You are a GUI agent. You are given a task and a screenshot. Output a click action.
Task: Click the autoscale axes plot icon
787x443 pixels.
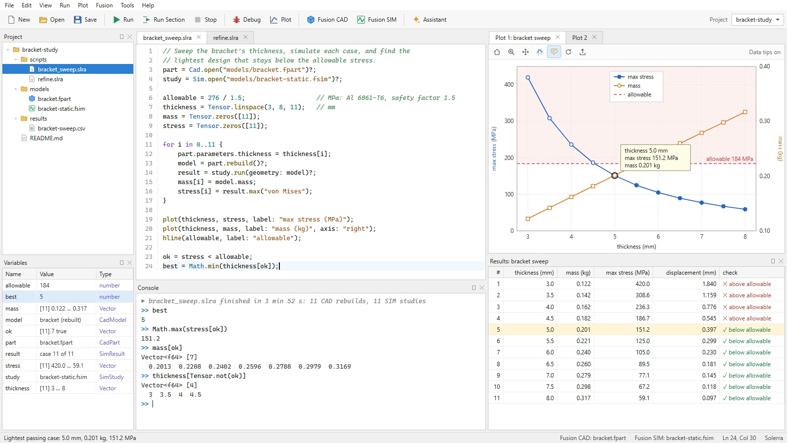click(x=540, y=52)
